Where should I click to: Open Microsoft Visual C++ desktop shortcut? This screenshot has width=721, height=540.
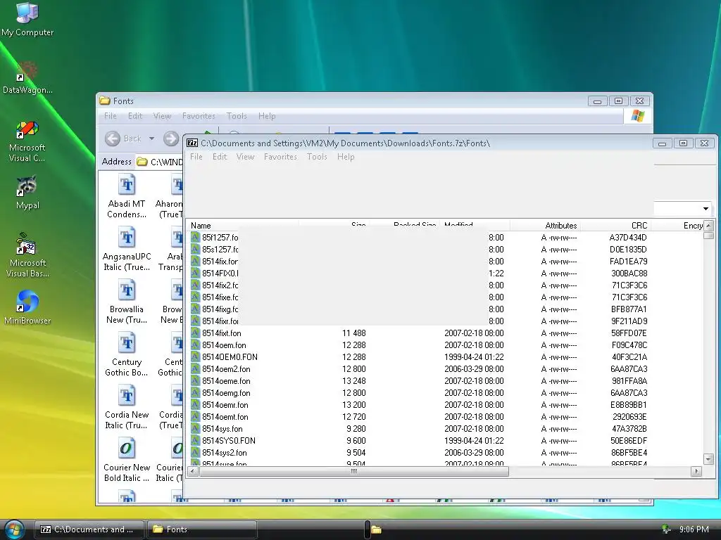click(27, 141)
